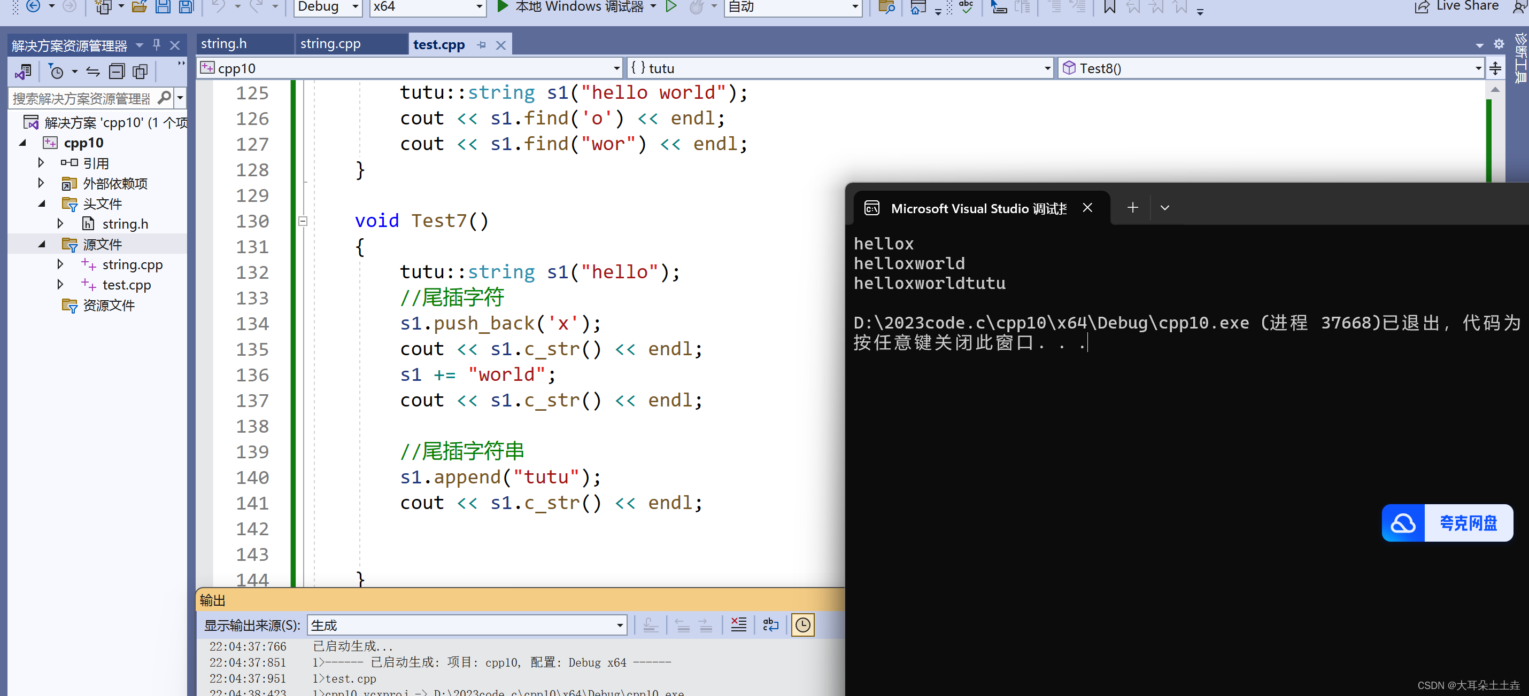Start without debugging using the hollow play icon
Screen dimensions: 1529x696
(x=671, y=6)
